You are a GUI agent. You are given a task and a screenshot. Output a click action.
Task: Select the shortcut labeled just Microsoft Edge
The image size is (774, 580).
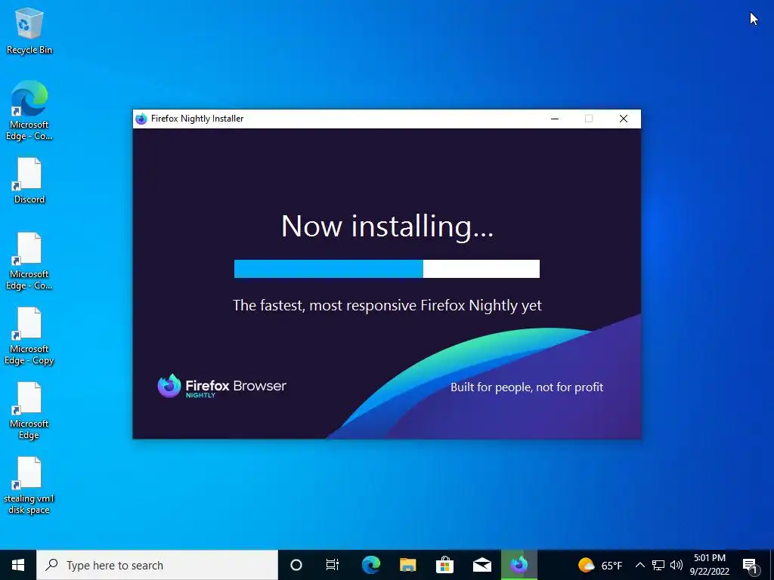29,411
